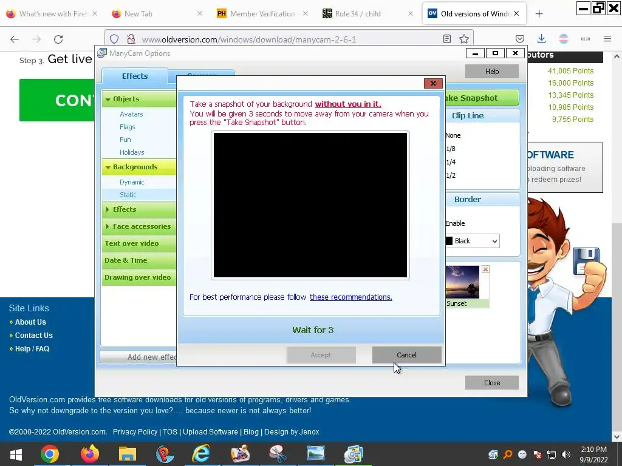This screenshot has height=466, width=622.
Task: Open the Paint palette taskbar icon
Action: [x=241, y=454]
